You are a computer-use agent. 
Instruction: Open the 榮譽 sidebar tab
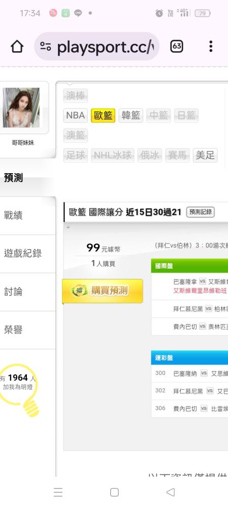27,330
